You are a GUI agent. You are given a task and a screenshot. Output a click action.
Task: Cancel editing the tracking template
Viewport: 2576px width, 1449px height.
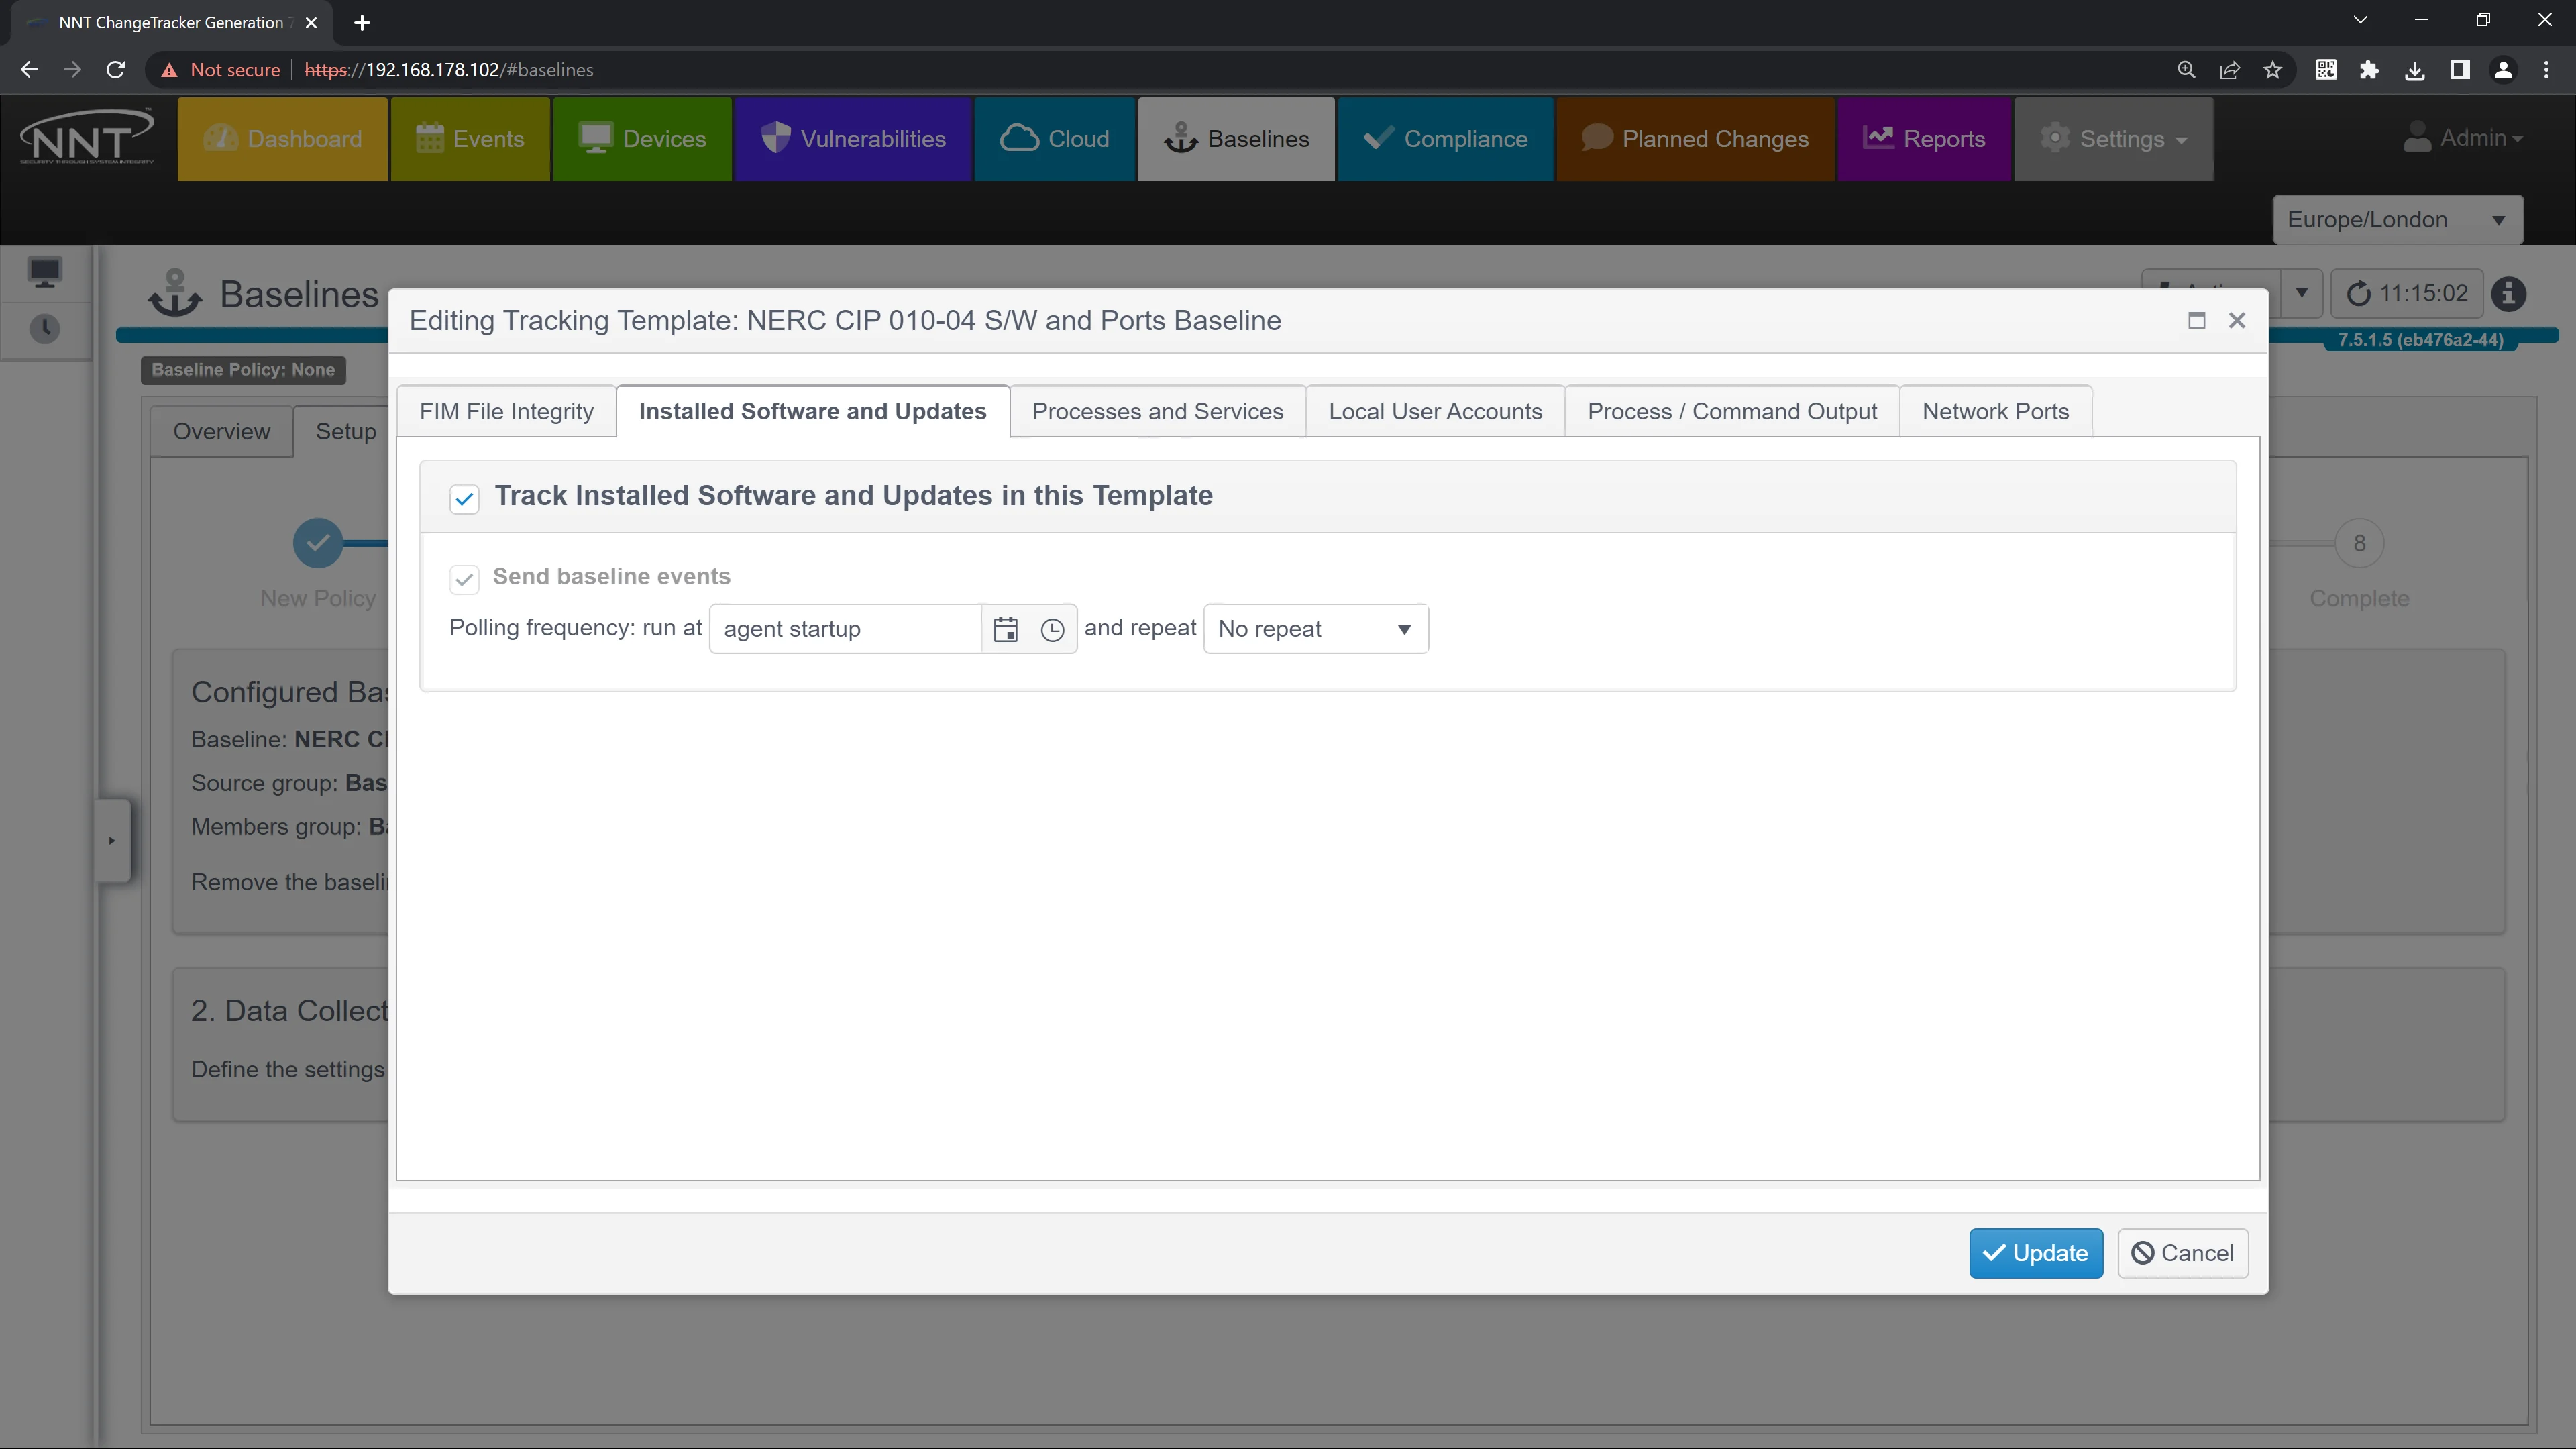(x=2183, y=1253)
